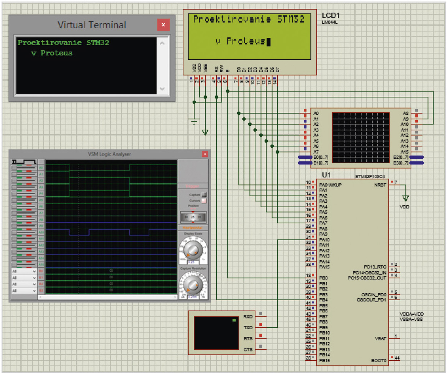Toggle the trigger switch for channel A15
This screenshot has width=447, height=374.
pos(24,265)
